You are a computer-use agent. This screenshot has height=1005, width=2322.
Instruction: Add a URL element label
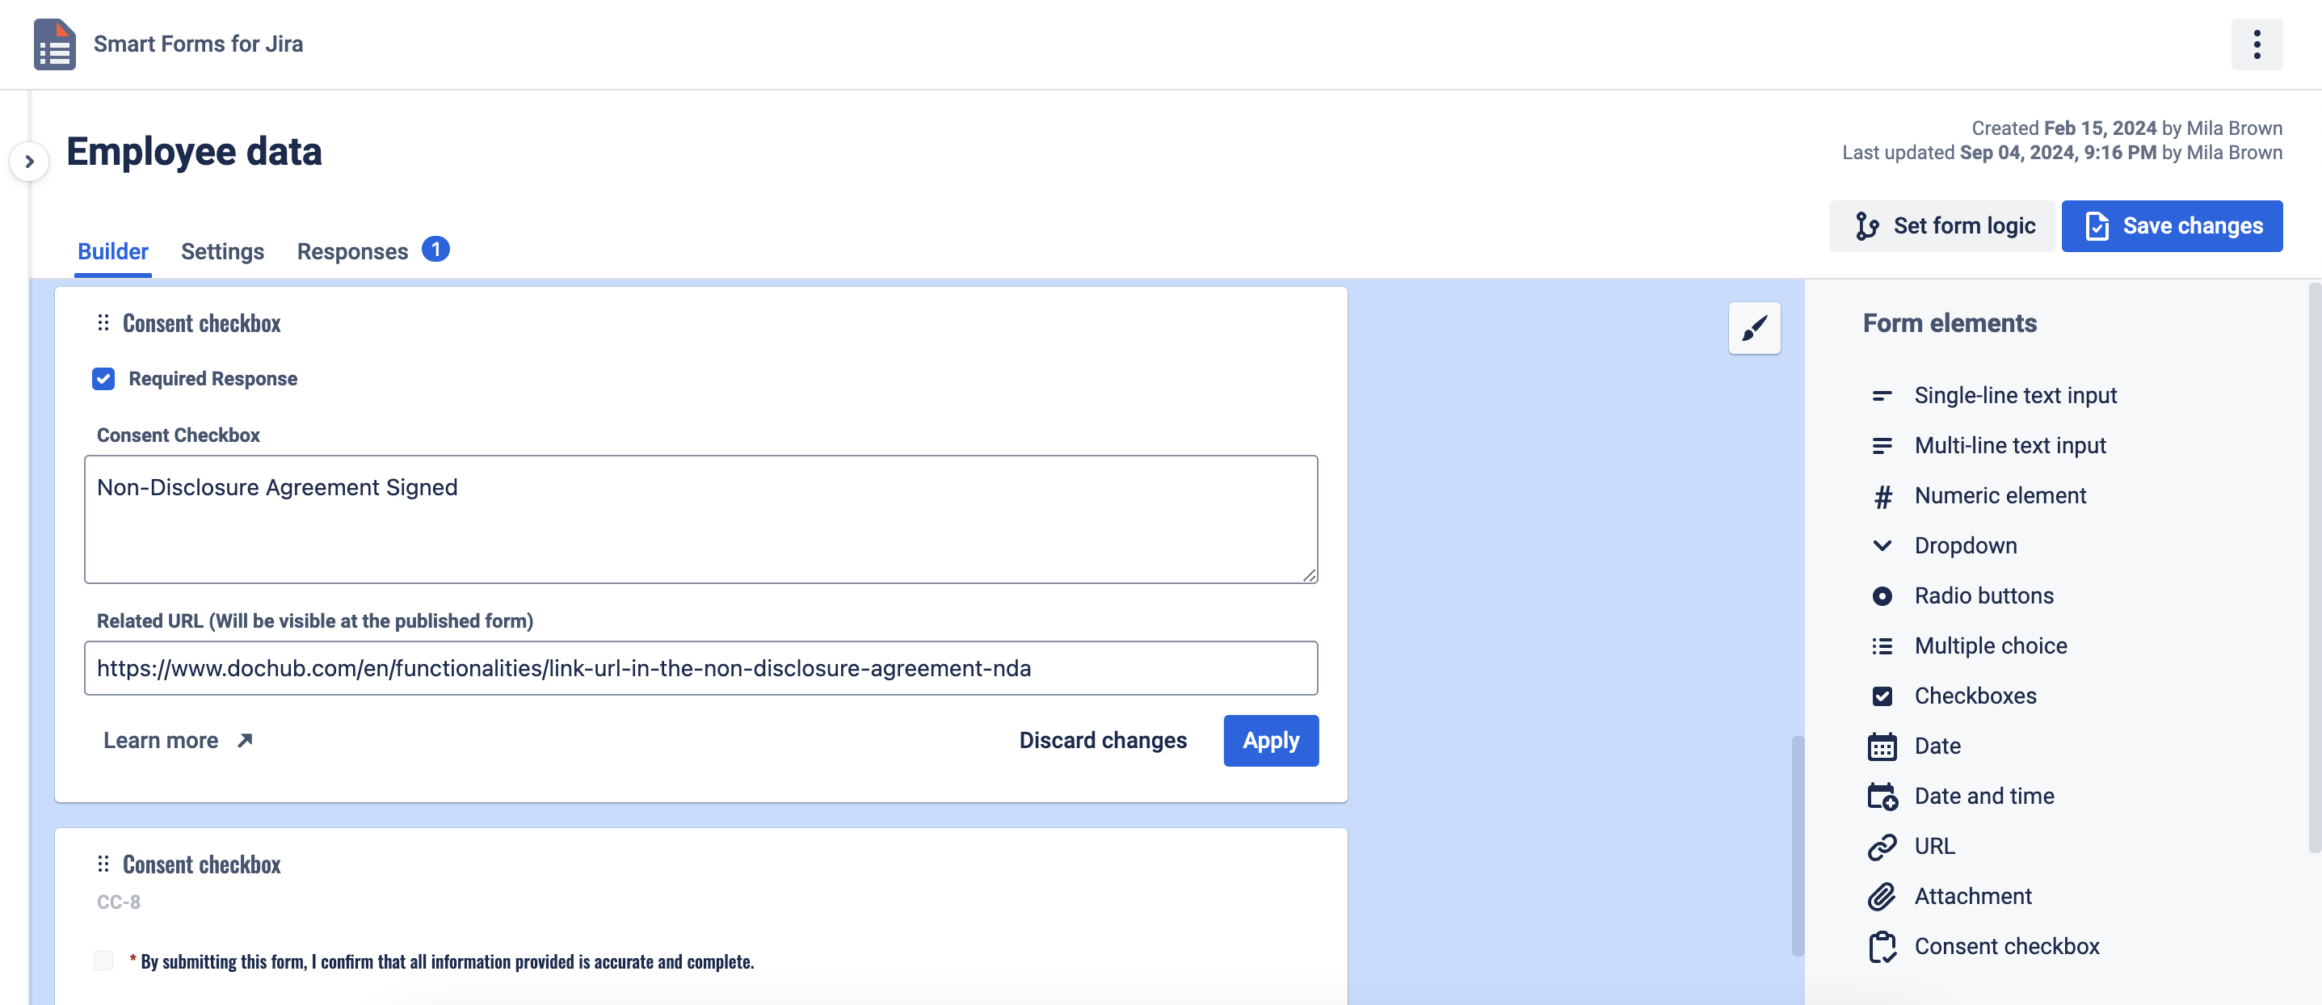pos(1934,847)
